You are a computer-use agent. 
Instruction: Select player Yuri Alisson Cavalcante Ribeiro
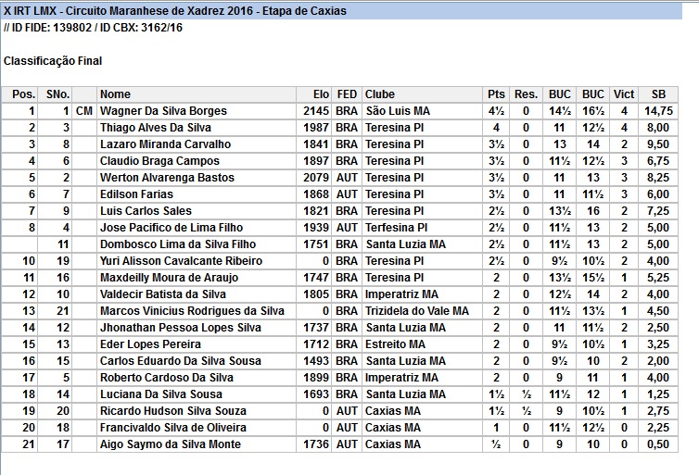[181, 261]
